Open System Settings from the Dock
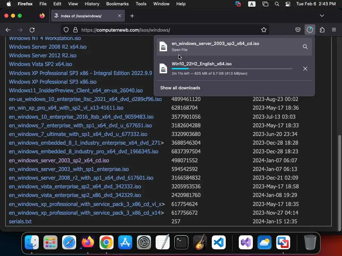Screen dimensions: 342x256 [144, 242]
